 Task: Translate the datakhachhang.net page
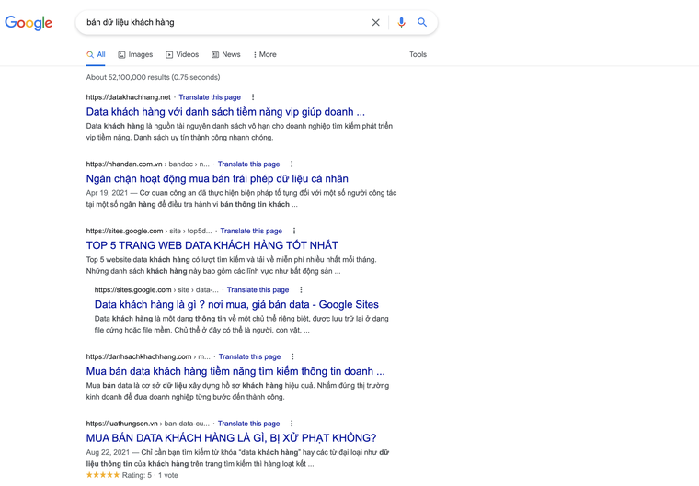point(210,97)
